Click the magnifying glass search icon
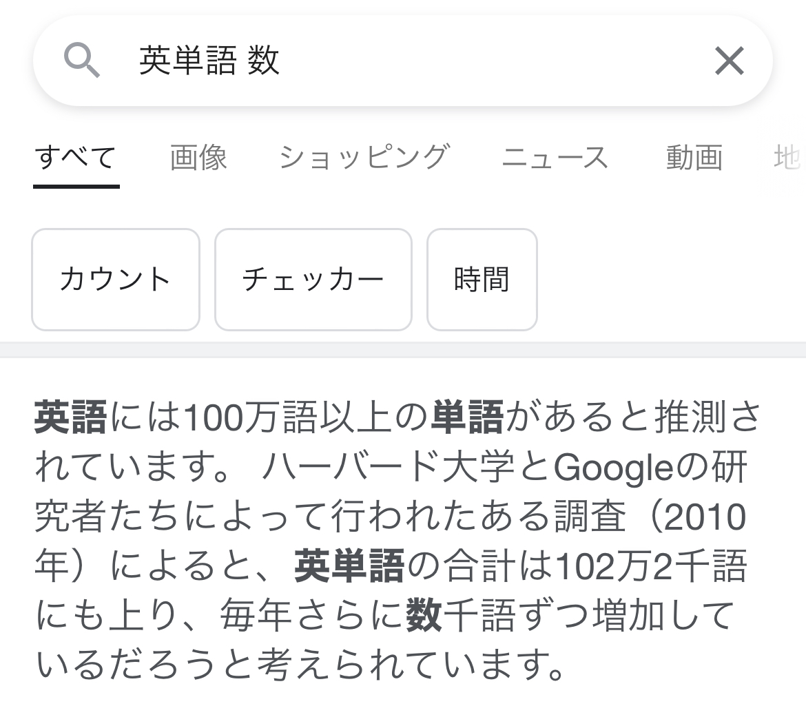 click(x=82, y=61)
